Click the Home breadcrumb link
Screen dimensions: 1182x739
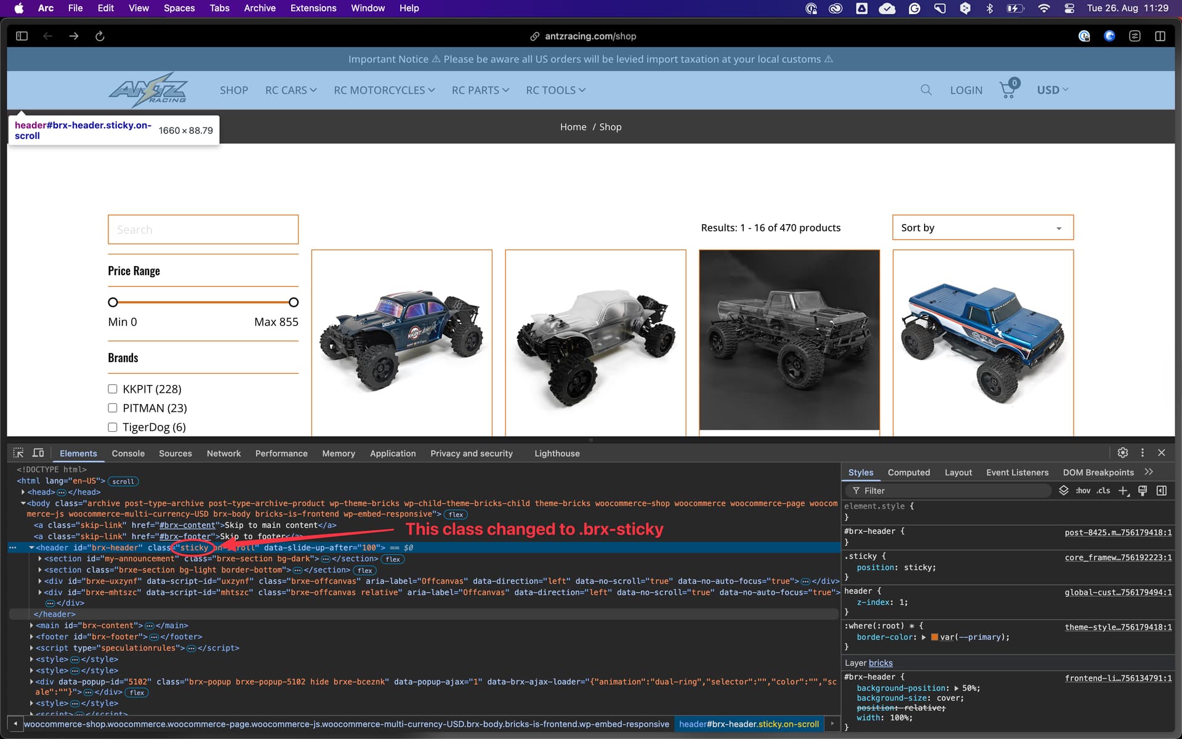click(x=573, y=127)
